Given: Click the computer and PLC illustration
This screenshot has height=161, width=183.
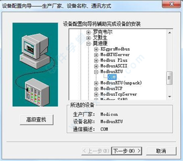Looking at the screenshot, I should click(x=35, y=65).
